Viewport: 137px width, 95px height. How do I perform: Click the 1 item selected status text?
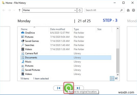point(41,78)
